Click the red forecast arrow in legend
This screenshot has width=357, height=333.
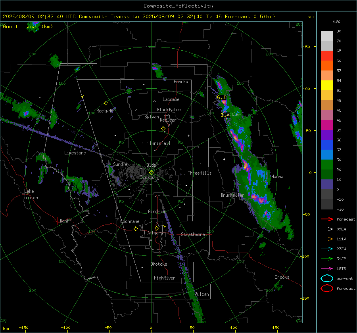(327, 219)
